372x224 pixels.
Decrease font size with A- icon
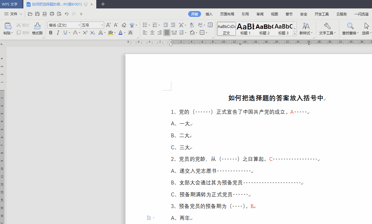(116, 25)
